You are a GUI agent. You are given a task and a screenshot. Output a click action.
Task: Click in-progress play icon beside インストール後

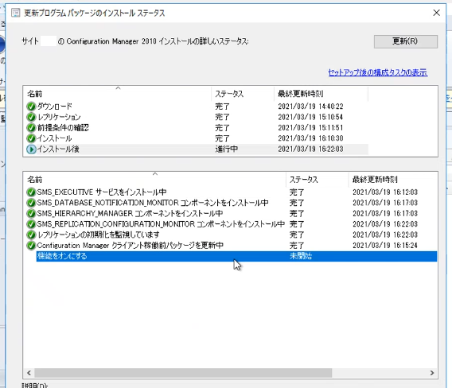[x=31, y=149]
